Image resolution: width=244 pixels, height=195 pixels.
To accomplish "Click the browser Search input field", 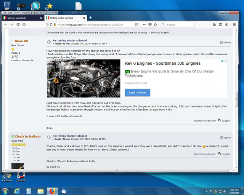I will [x=177, y=25].
